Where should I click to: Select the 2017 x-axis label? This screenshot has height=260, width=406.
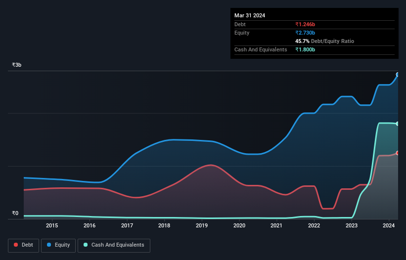127,225
